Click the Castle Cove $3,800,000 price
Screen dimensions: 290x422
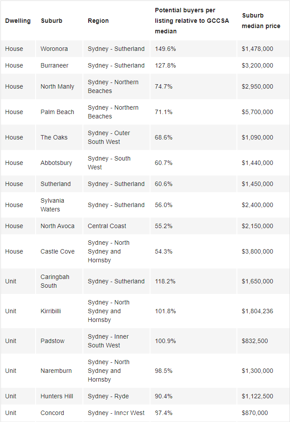coord(257,251)
